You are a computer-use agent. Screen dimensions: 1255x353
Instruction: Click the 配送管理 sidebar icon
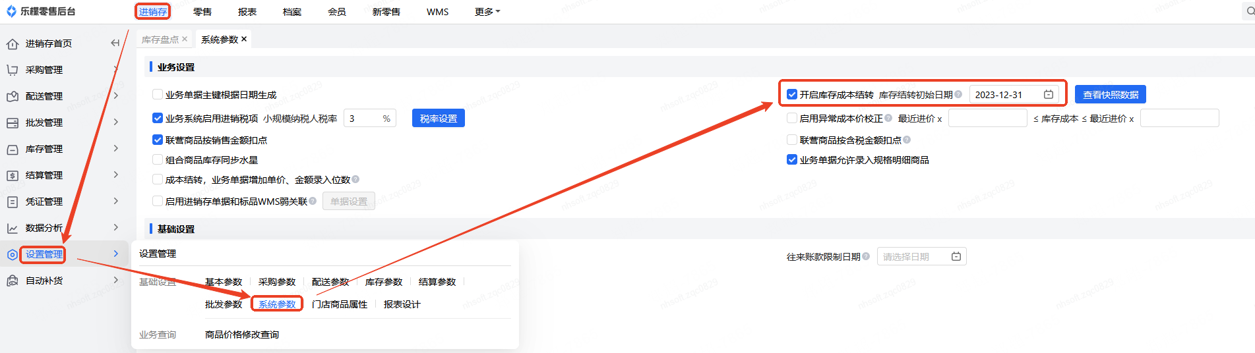[x=12, y=96]
